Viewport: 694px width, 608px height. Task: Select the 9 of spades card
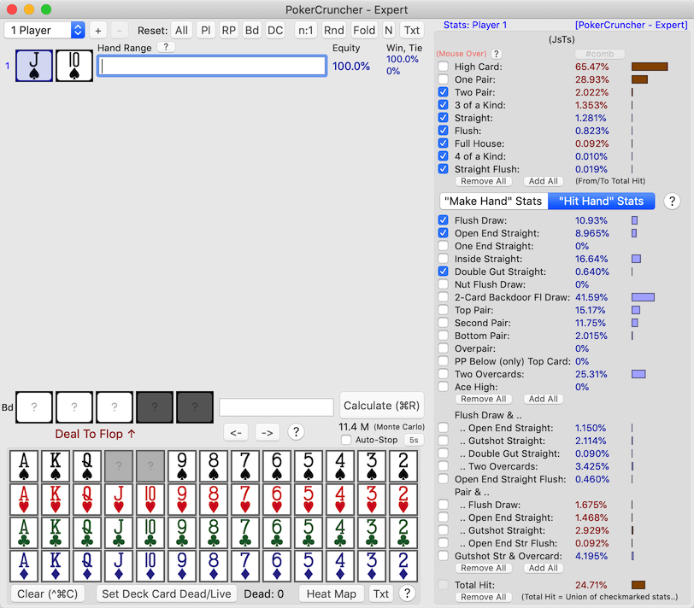(x=182, y=466)
